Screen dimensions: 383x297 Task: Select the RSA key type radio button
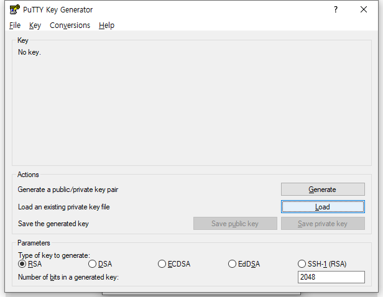click(22, 264)
